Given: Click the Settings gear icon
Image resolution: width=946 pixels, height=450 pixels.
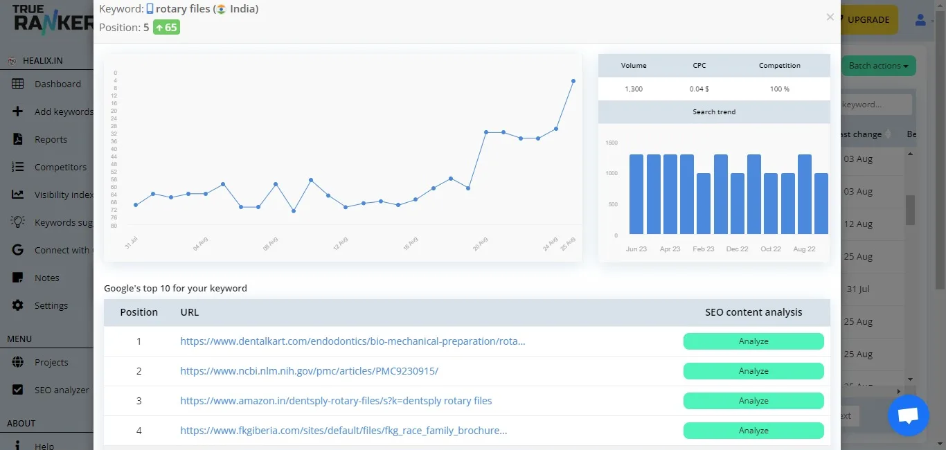Looking at the screenshot, I should pos(18,305).
